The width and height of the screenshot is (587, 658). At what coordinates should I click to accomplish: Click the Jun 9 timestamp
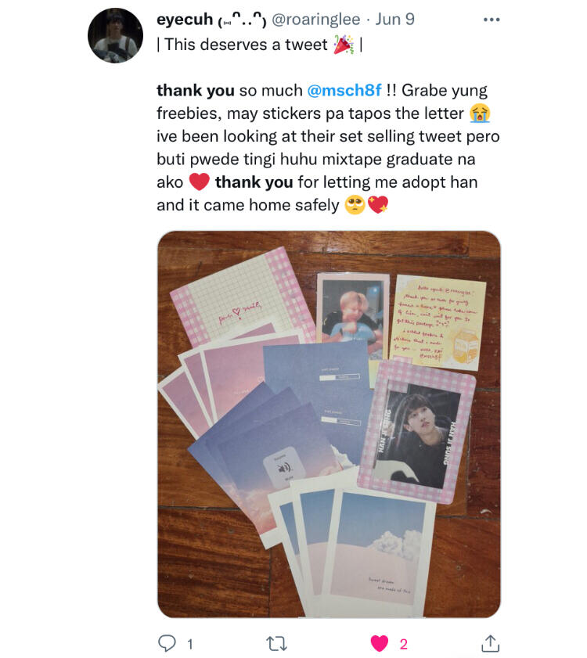pos(394,20)
